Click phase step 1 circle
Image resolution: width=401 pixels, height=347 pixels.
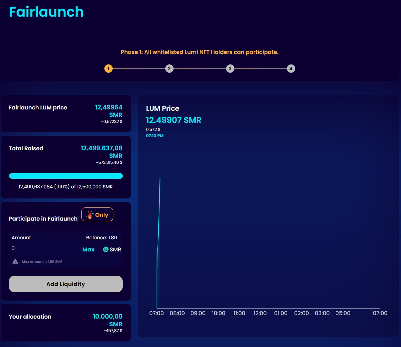[x=109, y=69]
